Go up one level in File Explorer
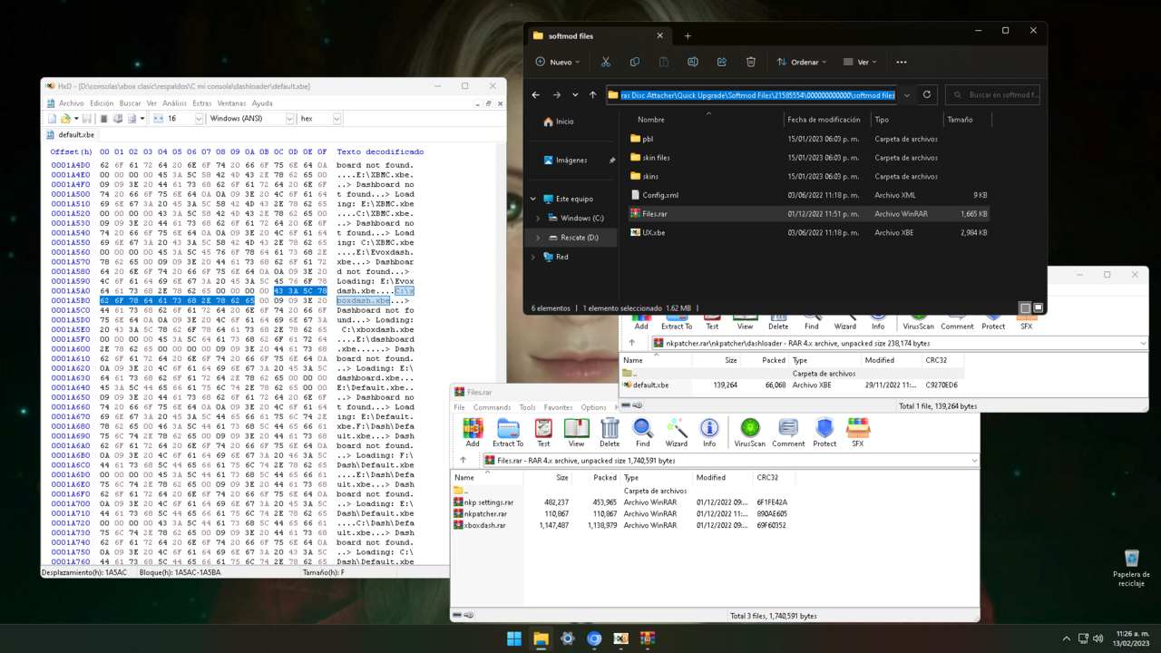1161x653 pixels. [593, 94]
